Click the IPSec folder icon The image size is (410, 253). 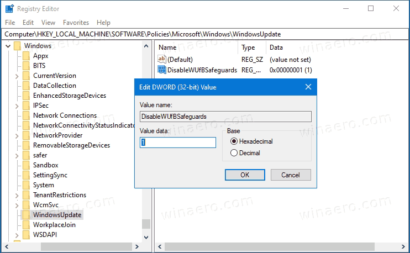[x=26, y=106]
